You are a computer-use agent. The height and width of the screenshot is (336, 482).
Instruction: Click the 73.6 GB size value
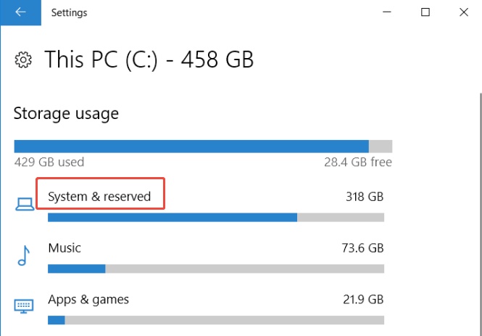[362, 248]
